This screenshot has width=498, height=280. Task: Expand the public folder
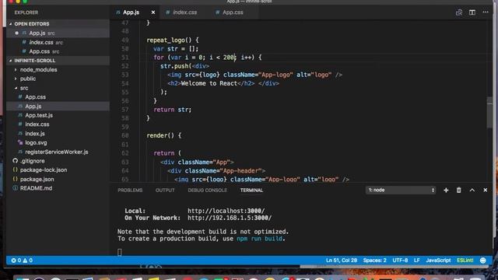[58, 79]
